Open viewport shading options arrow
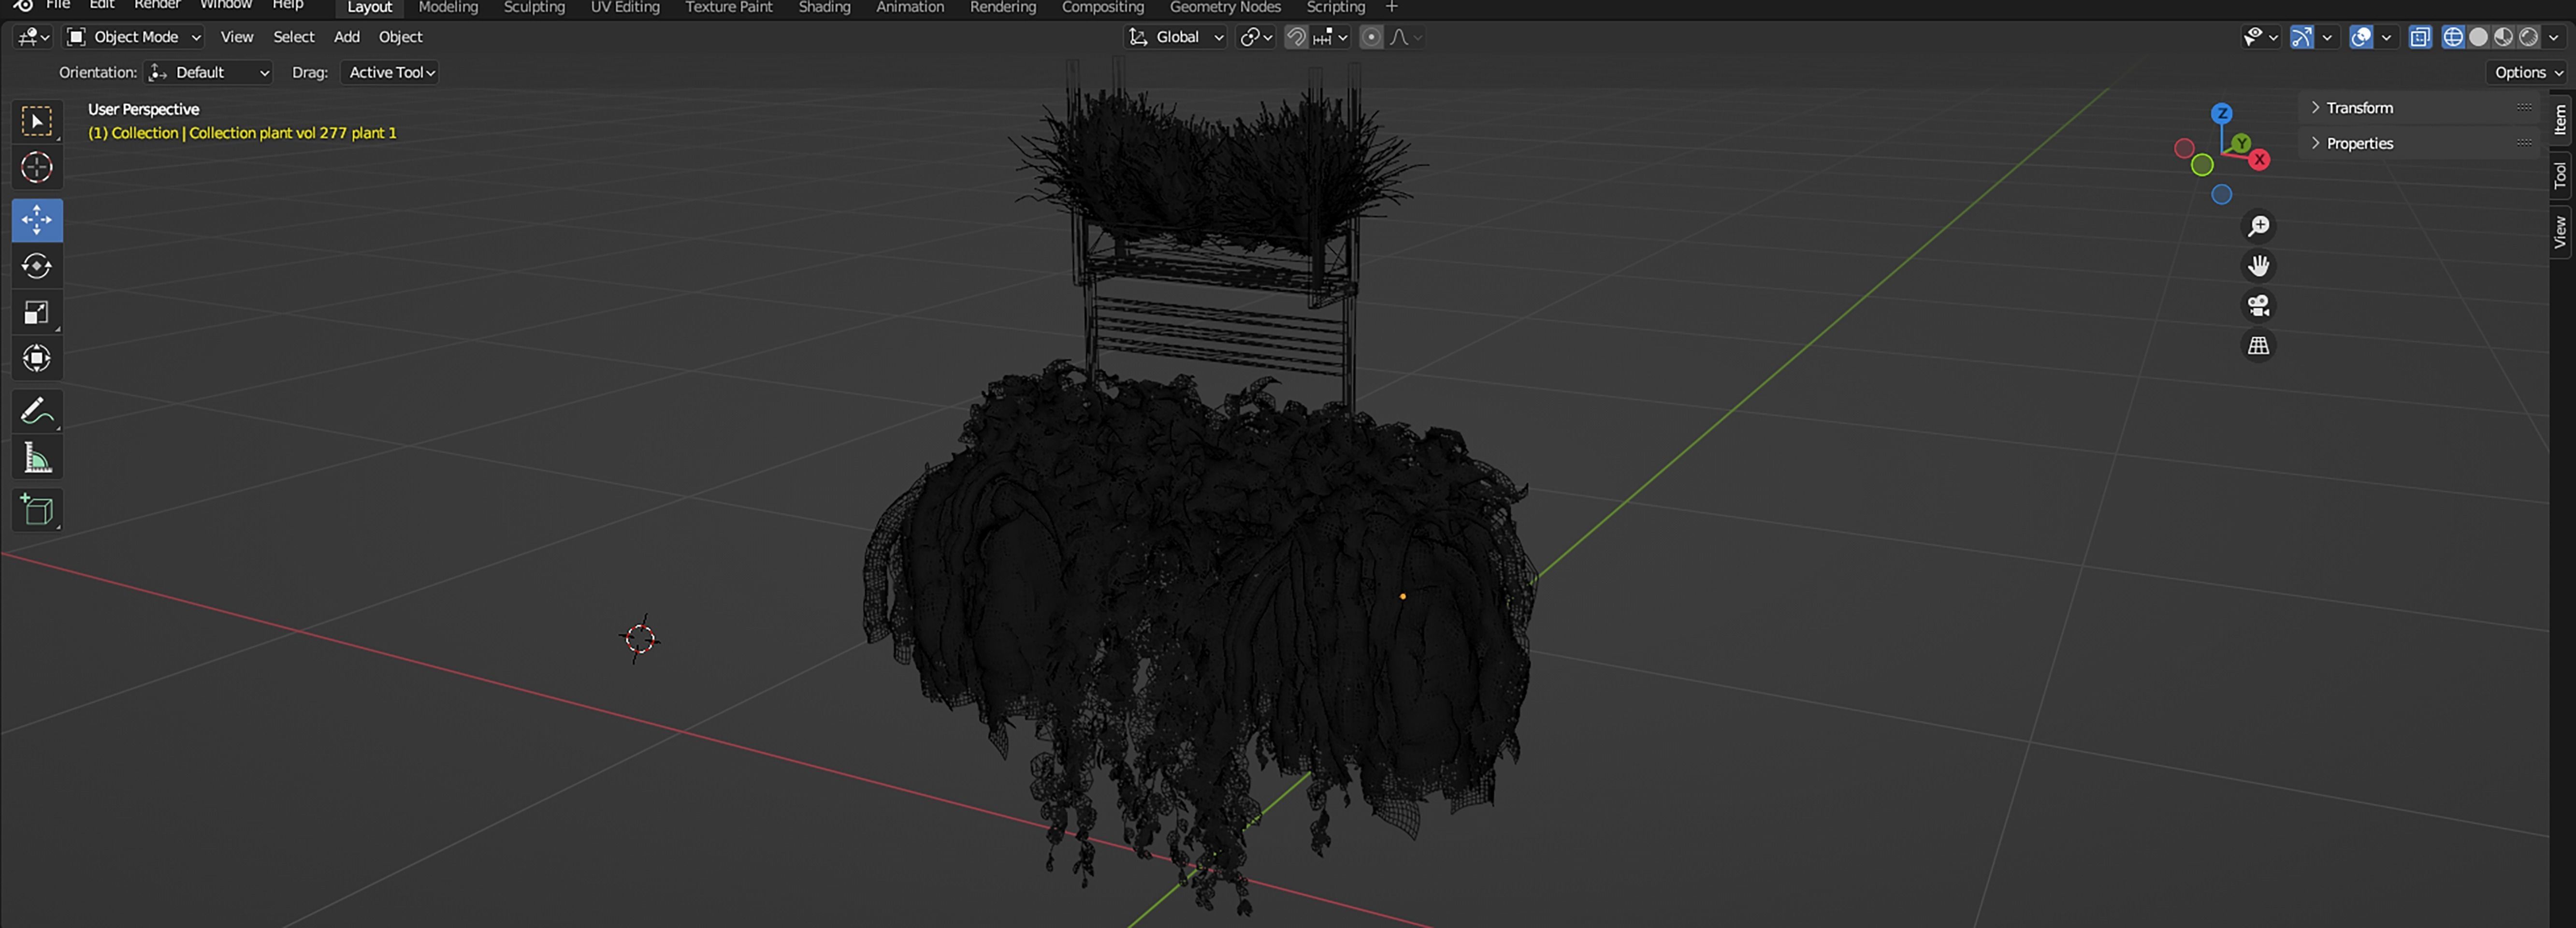The image size is (2576, 928). (2553, 37)
